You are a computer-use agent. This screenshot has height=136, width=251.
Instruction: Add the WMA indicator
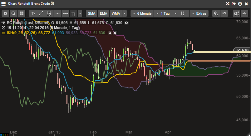[116, 13]
